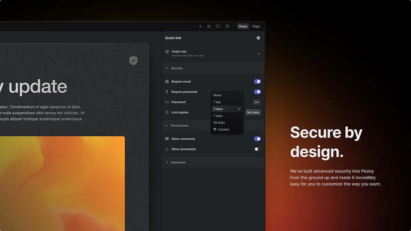Image resolution: width=411 pixels, height=231 pixels.
Task: Click the 'Link expires' label
Action: [x=180, y=112]
